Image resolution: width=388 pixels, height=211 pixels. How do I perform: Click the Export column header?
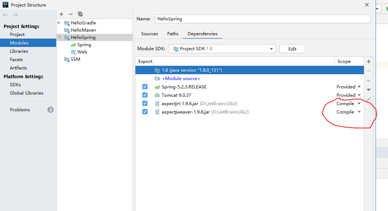(x=145, y=61)
